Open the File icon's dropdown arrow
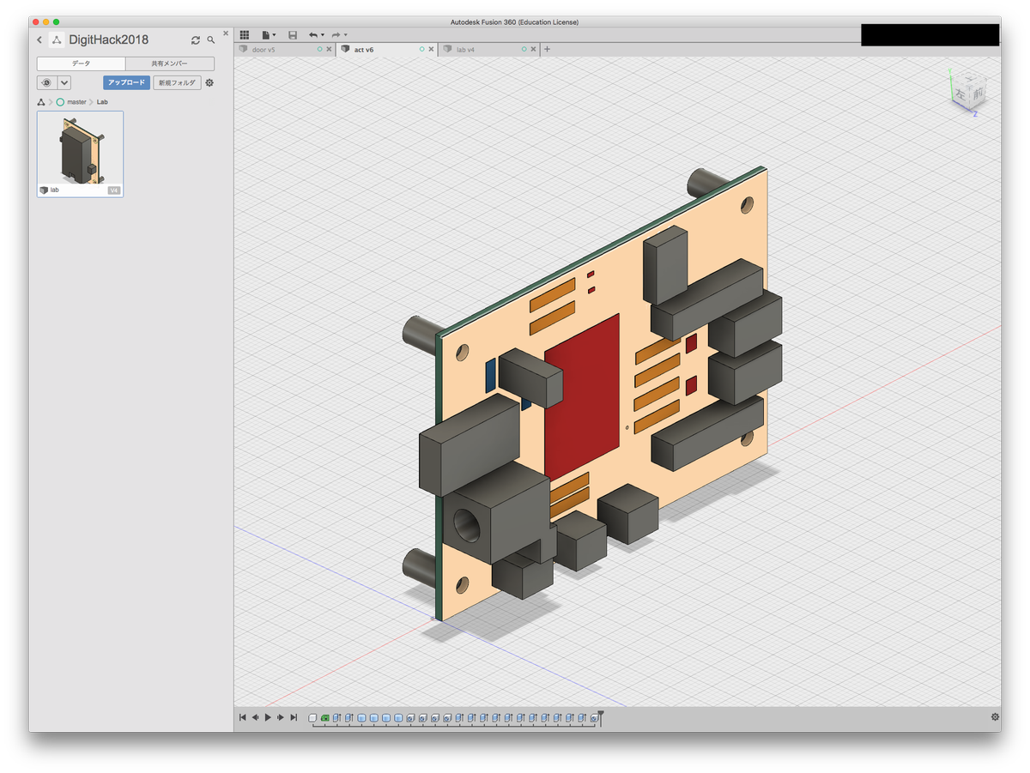The width and height of the screenshot is (1030, 773). [x=275, y=34]
